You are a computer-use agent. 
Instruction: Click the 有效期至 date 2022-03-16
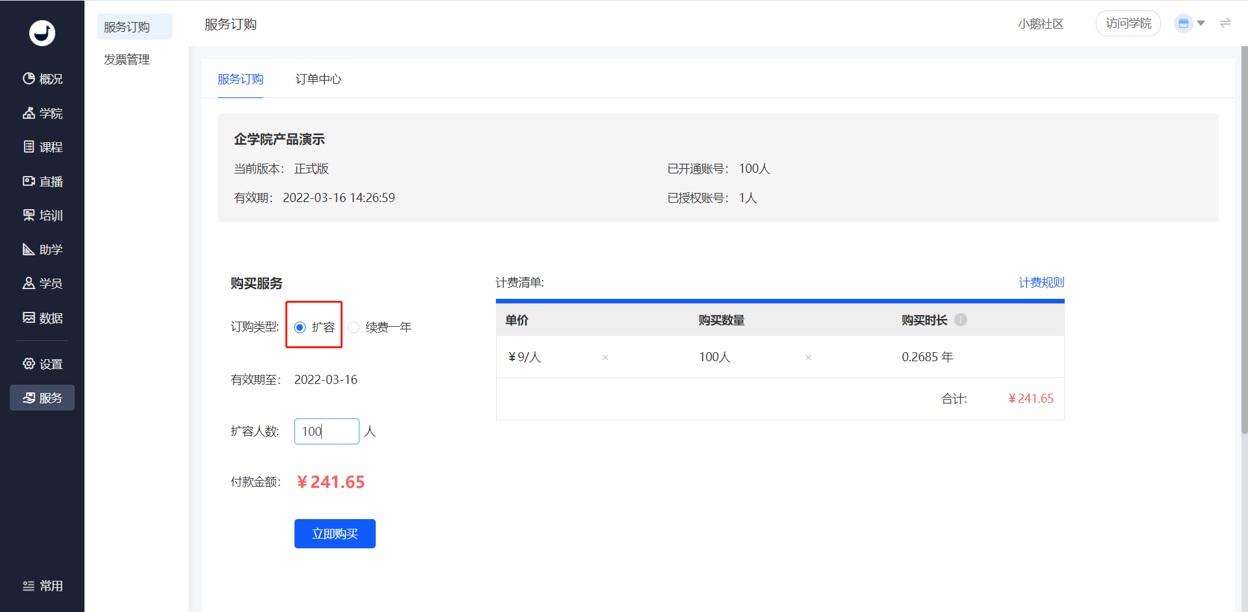pos(326,380)
